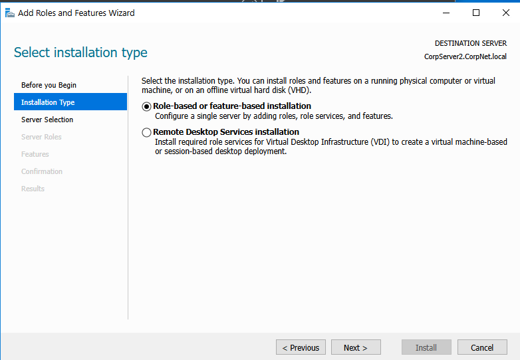The image size is (520, 360).
Task: Click the wizard icon in the title bar
Action: 9,13
